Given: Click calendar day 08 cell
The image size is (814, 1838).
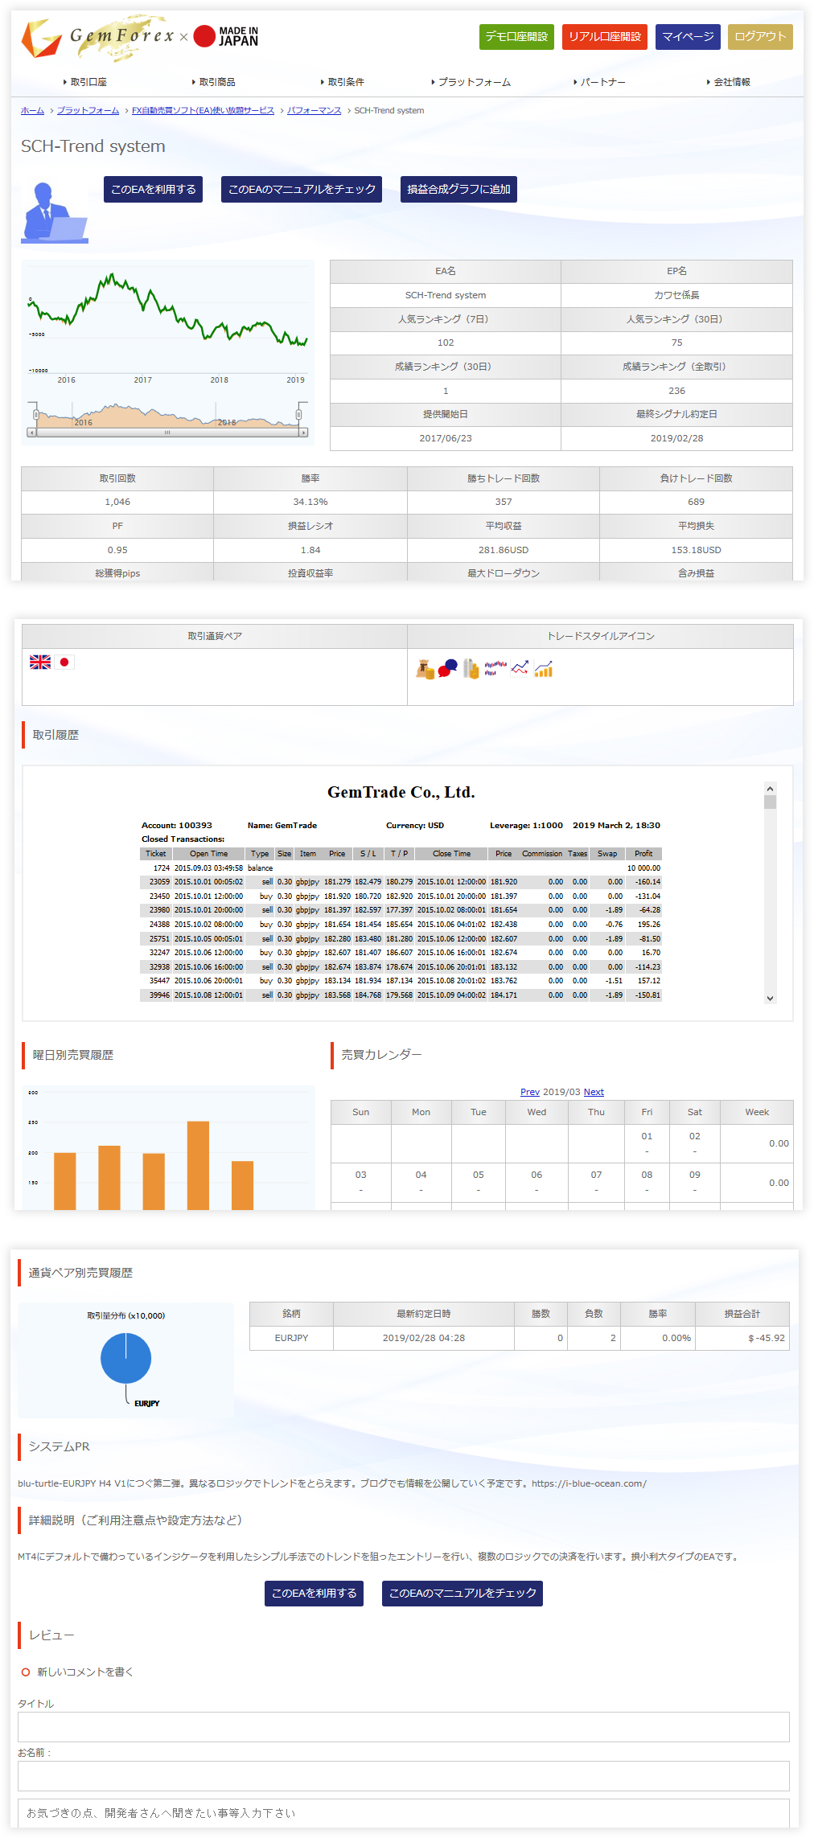Looking at the screenshot, I should coord(647,1182).
